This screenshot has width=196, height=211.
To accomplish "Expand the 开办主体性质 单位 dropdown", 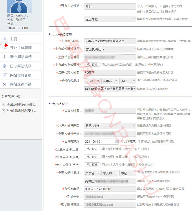I will point(109,6).
